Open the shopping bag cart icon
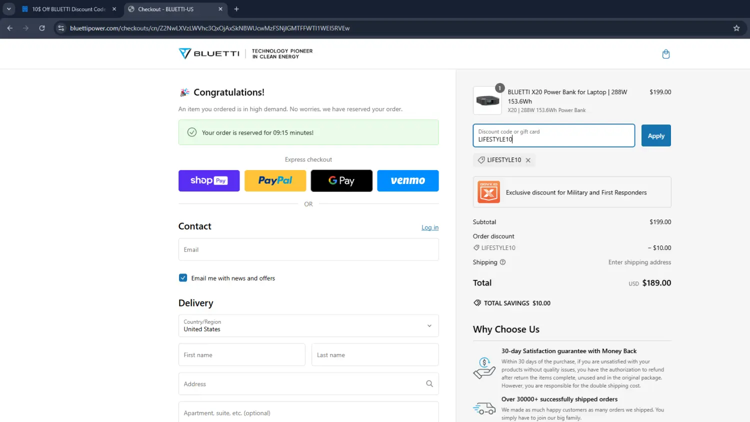 coord(665,54)
